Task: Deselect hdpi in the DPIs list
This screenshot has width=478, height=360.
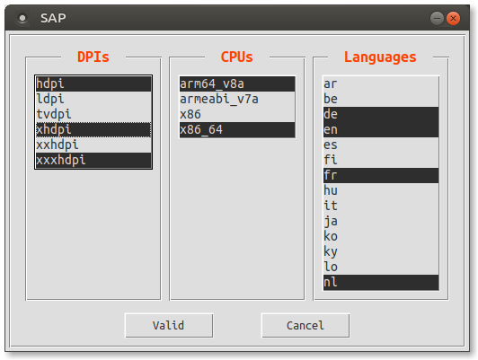Action: coord(93,83)
